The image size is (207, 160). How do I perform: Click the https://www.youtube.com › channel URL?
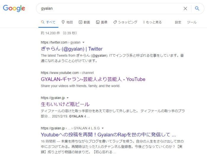click(67, 73)
